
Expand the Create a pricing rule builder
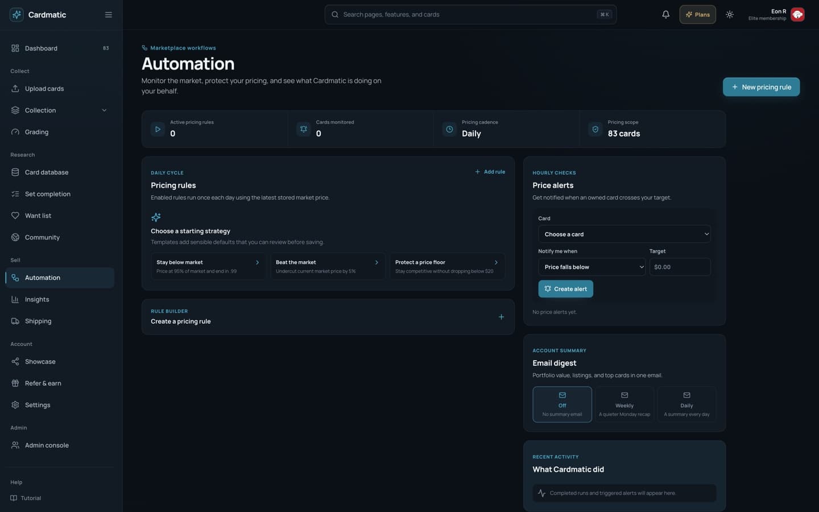point(328,317)
